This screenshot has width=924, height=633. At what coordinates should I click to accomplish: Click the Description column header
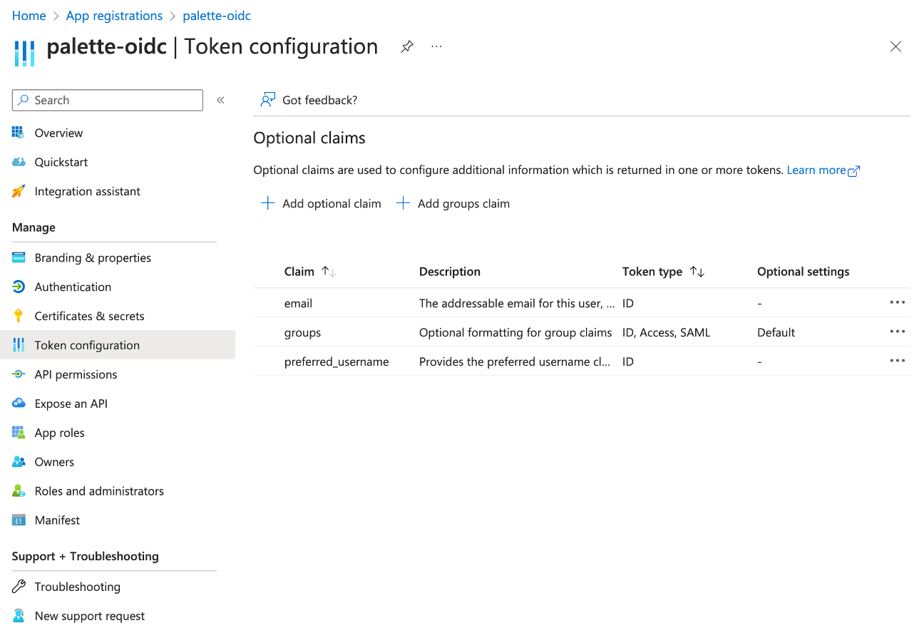(450, 272)
